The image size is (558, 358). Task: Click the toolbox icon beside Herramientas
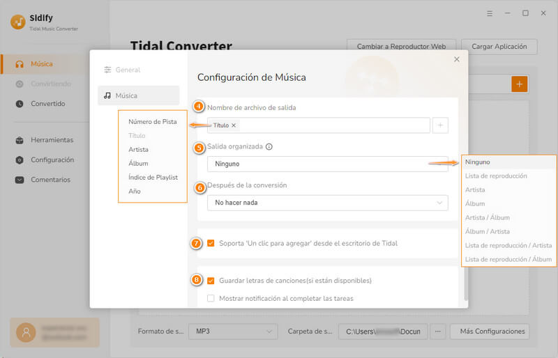point(20,140)
